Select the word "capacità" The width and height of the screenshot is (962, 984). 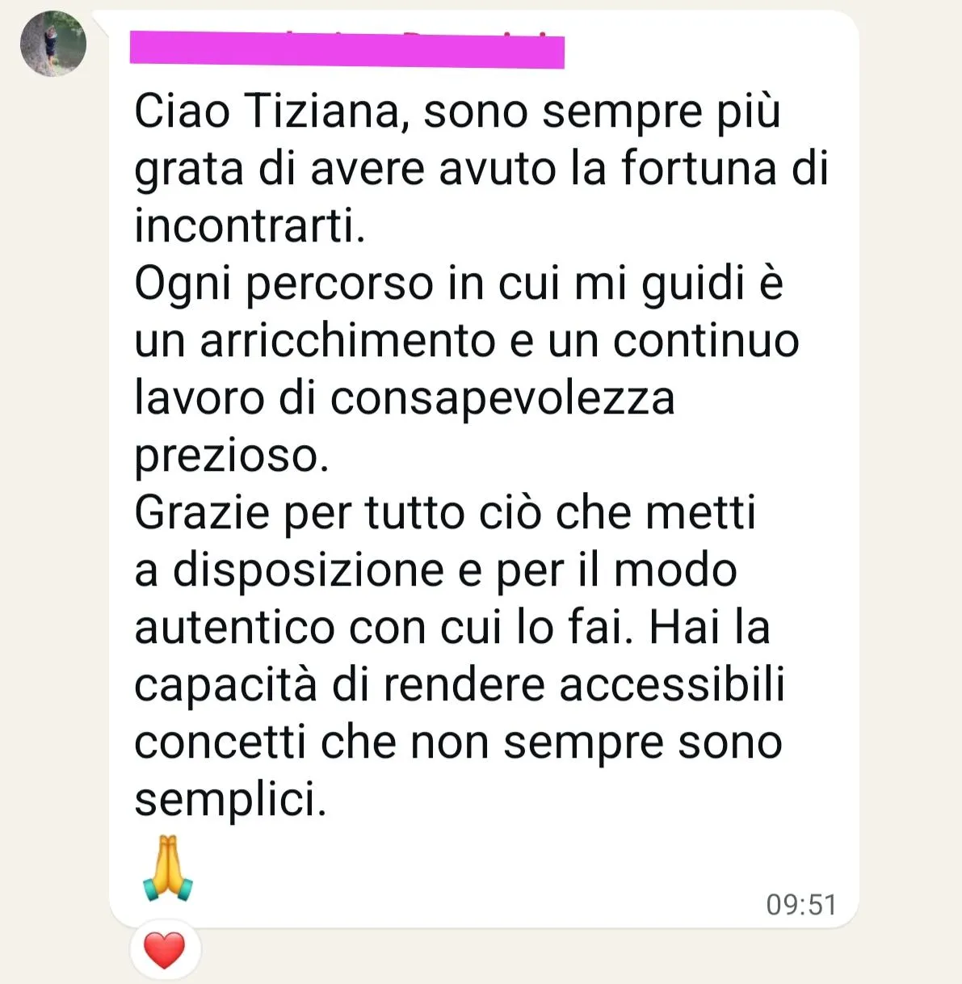pos(226,686)
